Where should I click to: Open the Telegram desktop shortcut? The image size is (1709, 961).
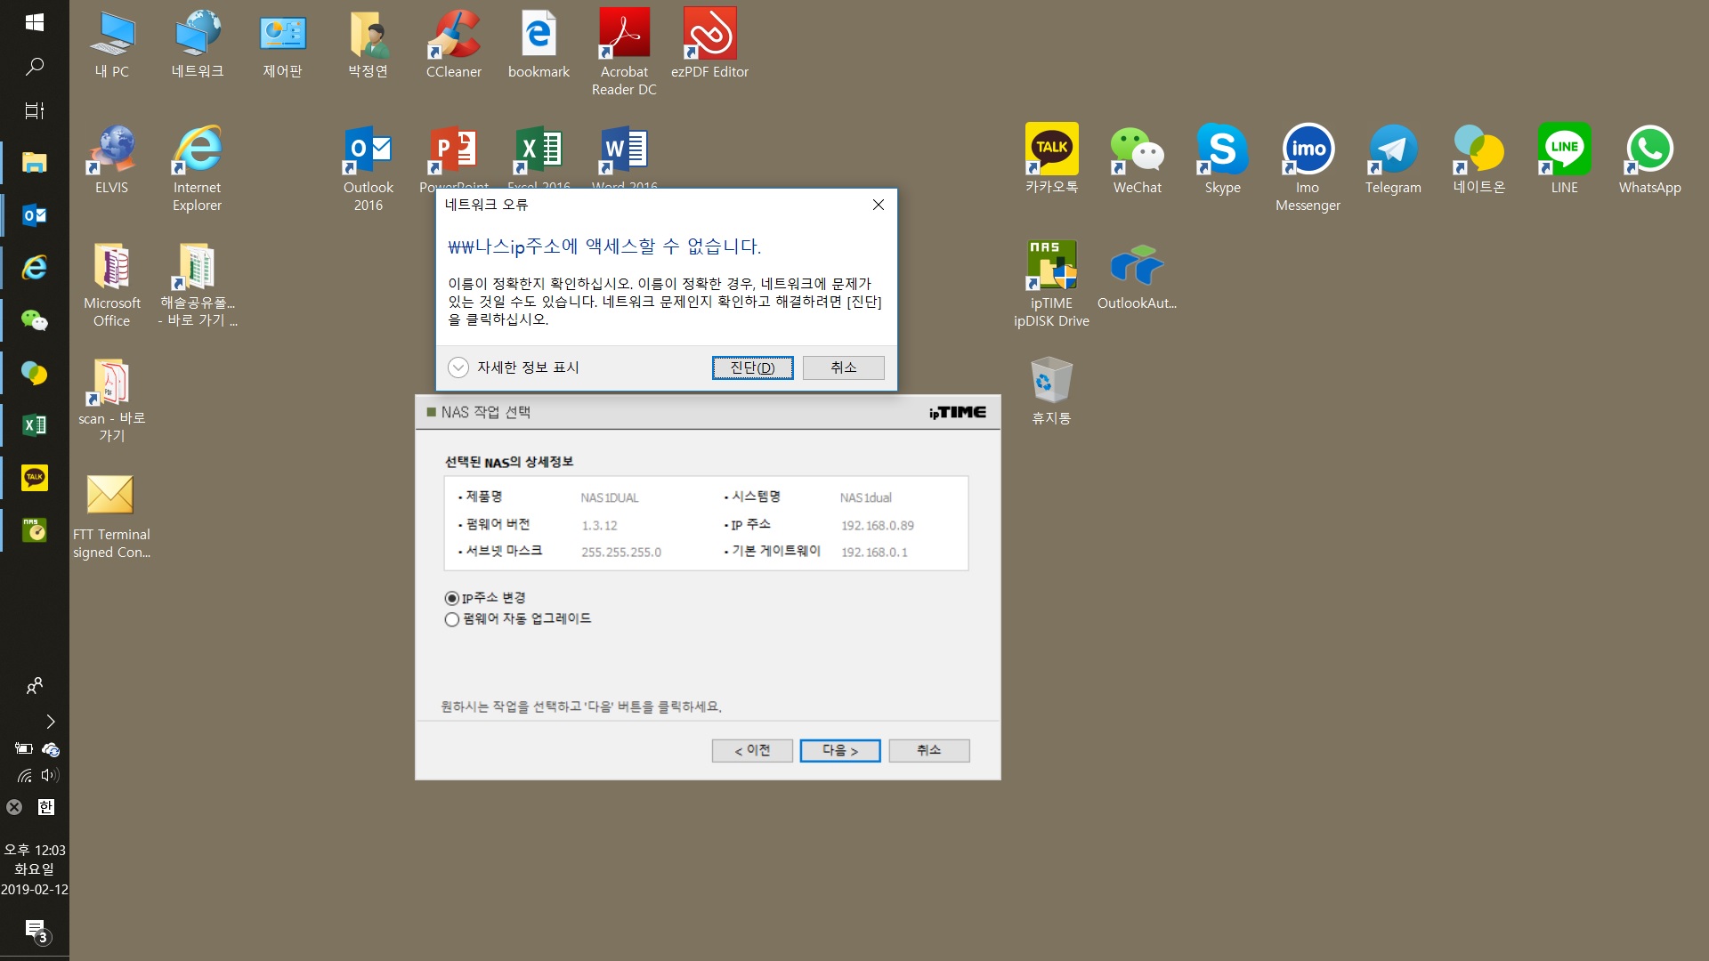tap(1393, 159)
